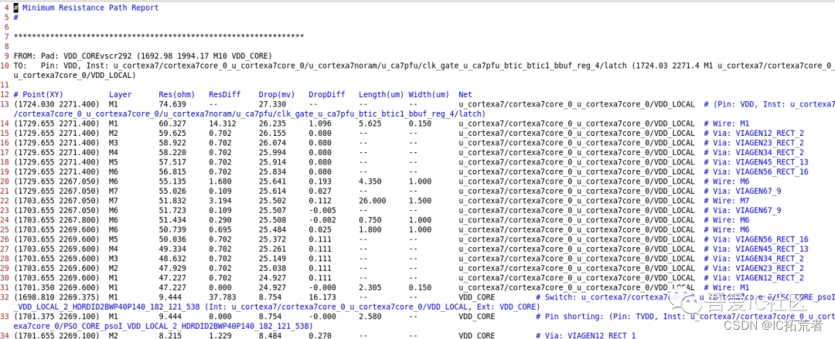Click drop value 25.261
Viewport: 835px width, 339px height.
click(x=273, y=249)
